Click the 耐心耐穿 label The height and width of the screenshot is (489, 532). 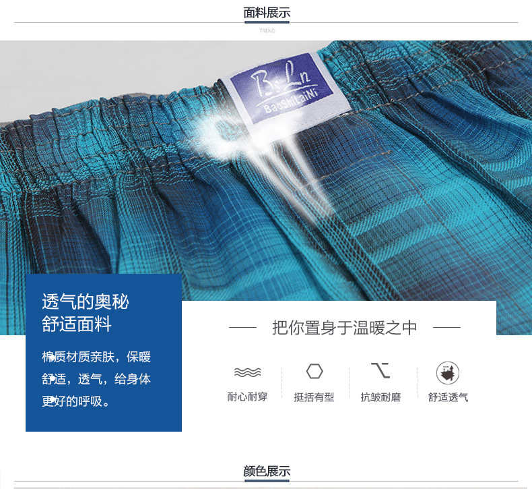(x=247, y=397)
